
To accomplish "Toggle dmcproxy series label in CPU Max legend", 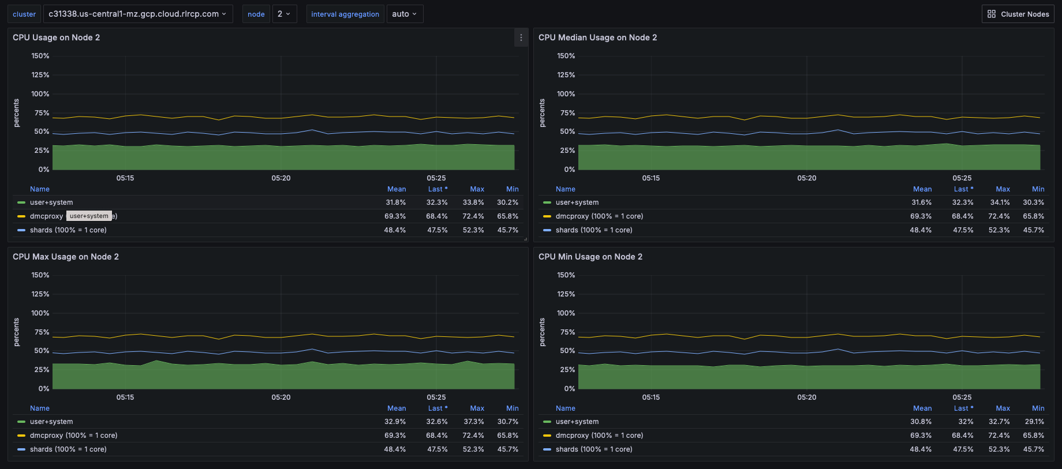I will point(73,436).
